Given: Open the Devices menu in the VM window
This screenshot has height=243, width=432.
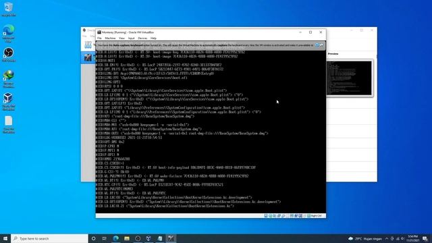Looking at the screenshot, I should pyautogui.click(x=142, y=38).
